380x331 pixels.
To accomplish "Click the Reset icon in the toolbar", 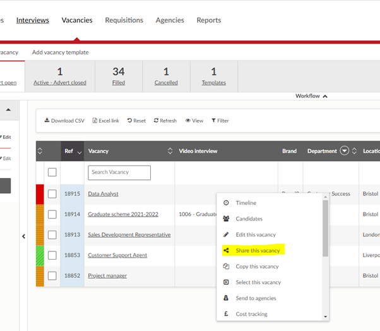I will pos(129,121).
